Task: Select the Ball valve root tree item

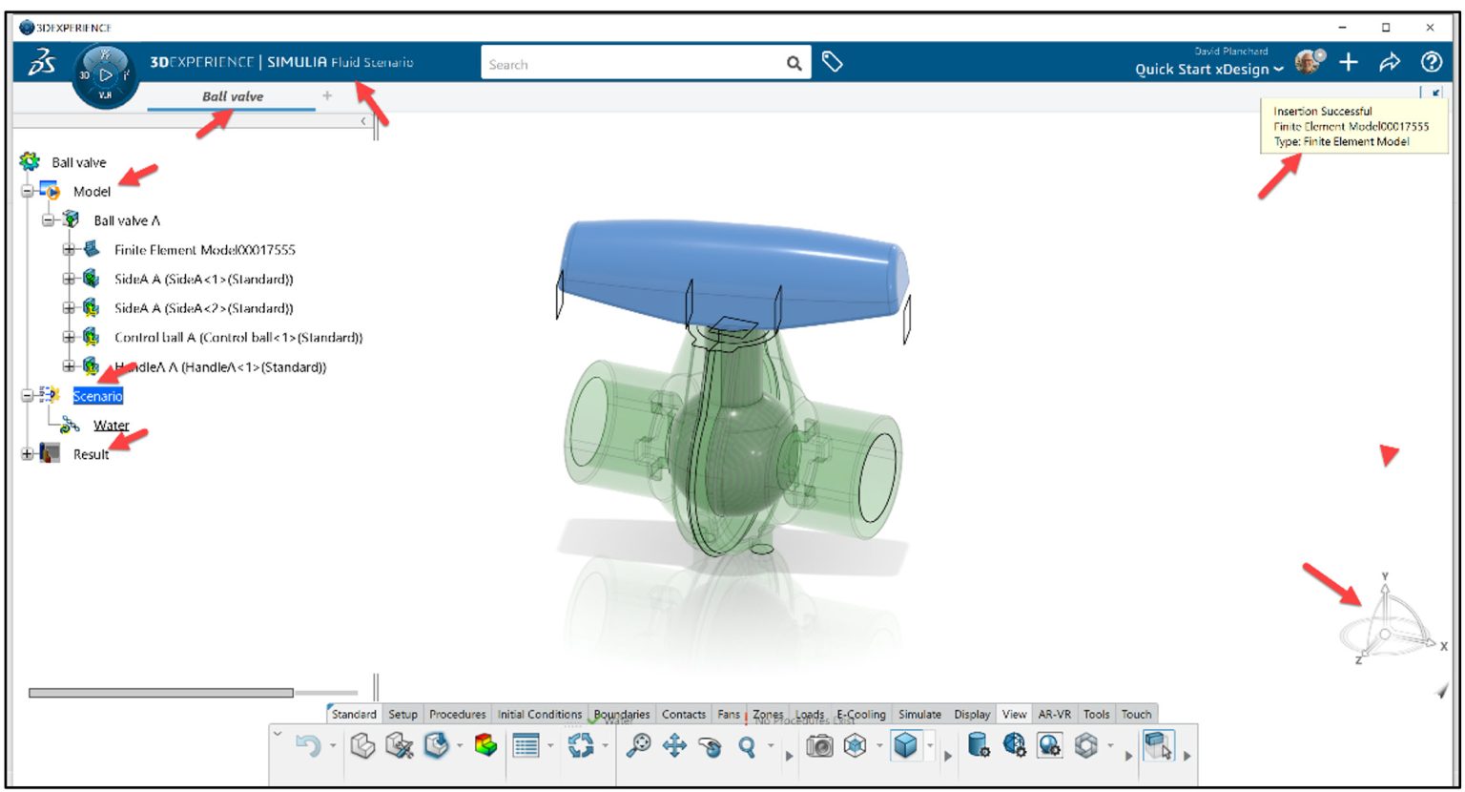Action: 78,162
